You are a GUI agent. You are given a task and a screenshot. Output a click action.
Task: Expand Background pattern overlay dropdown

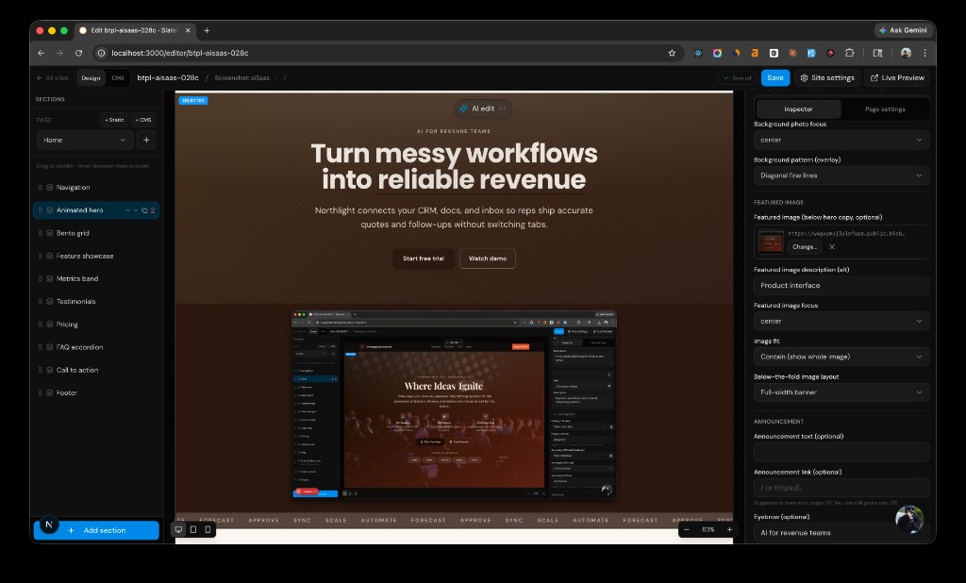tap(841, 175)
